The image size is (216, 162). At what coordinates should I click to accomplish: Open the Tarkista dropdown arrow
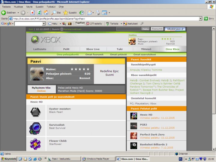coord(121,24)
